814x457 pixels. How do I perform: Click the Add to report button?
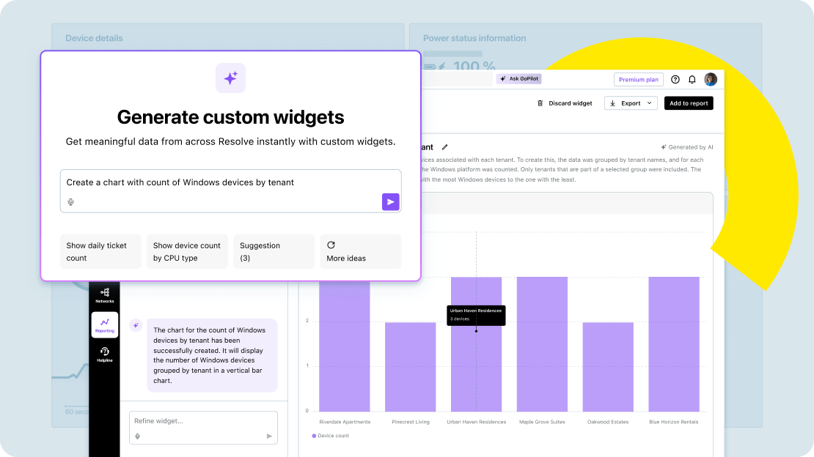point(689,103)
